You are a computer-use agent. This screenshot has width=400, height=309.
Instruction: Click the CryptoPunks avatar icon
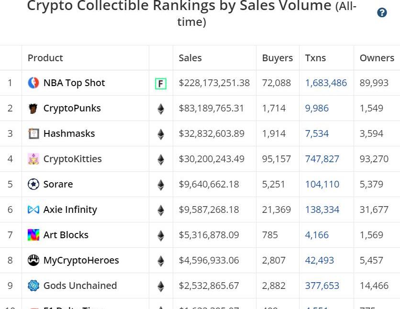[x=33, y=109]
